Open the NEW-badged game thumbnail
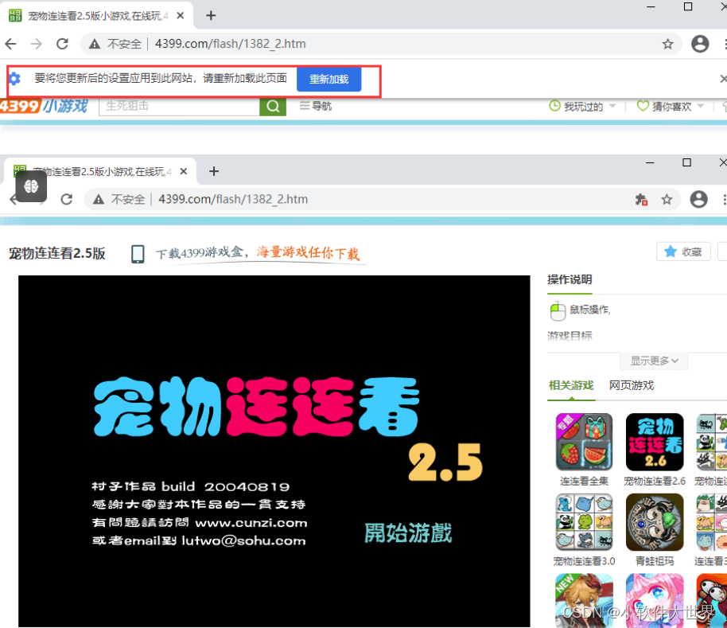Screen dimensions: 727x628 point(584,600)
